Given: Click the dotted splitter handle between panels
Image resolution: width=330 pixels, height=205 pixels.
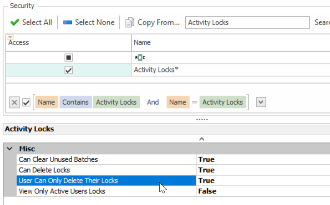Looking at the screenshot, I should click(201, 119).
